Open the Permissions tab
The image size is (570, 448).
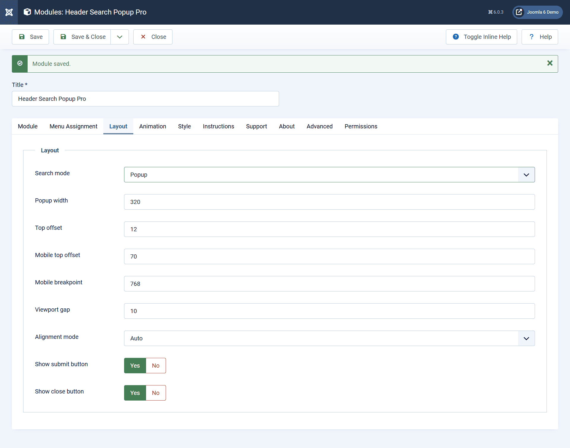tap(361, 126)
